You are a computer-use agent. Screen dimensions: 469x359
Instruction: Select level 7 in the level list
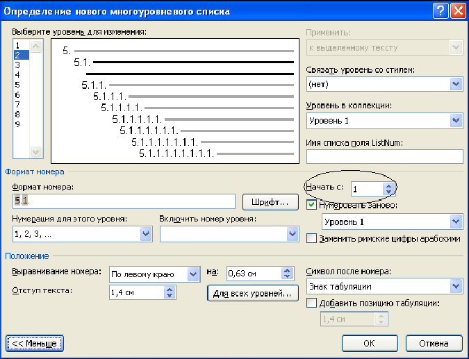coord(22,104)
